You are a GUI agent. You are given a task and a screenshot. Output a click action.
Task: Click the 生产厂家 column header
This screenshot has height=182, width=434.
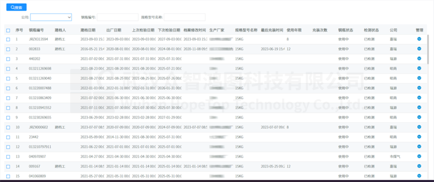pos(217,30)
